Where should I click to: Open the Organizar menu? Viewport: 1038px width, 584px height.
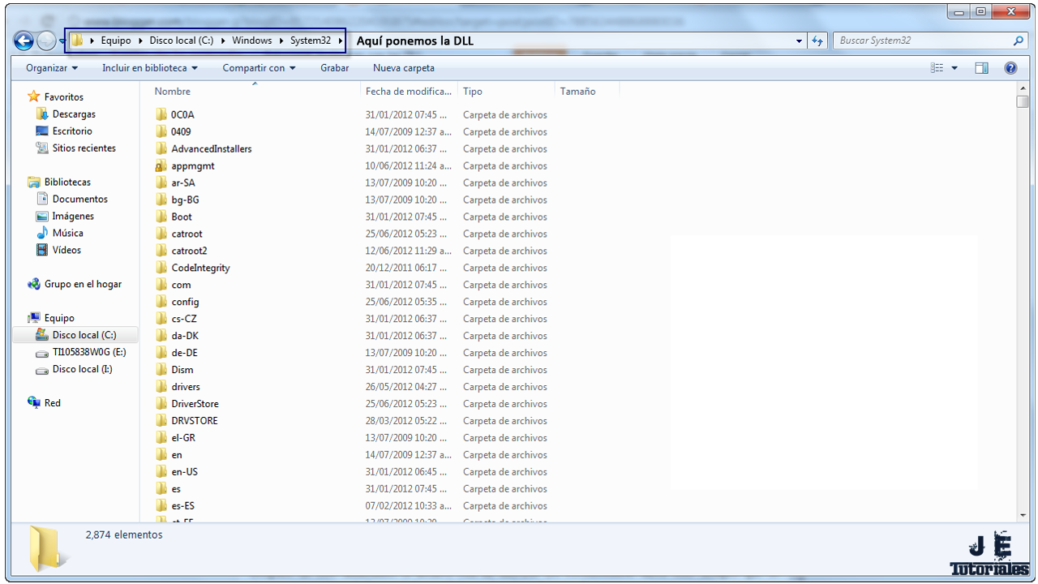(52, 68)
